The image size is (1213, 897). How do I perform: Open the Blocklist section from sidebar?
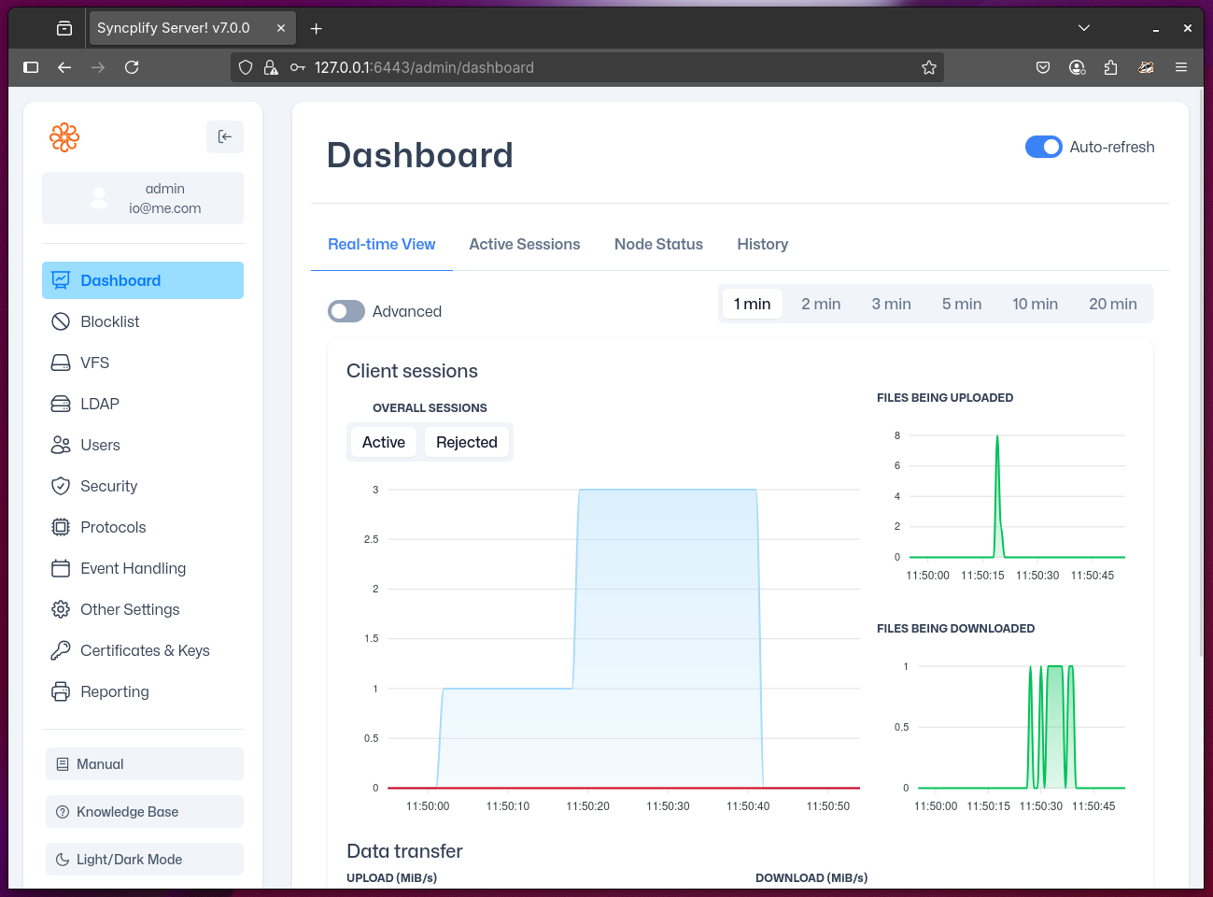click(62, 321)
